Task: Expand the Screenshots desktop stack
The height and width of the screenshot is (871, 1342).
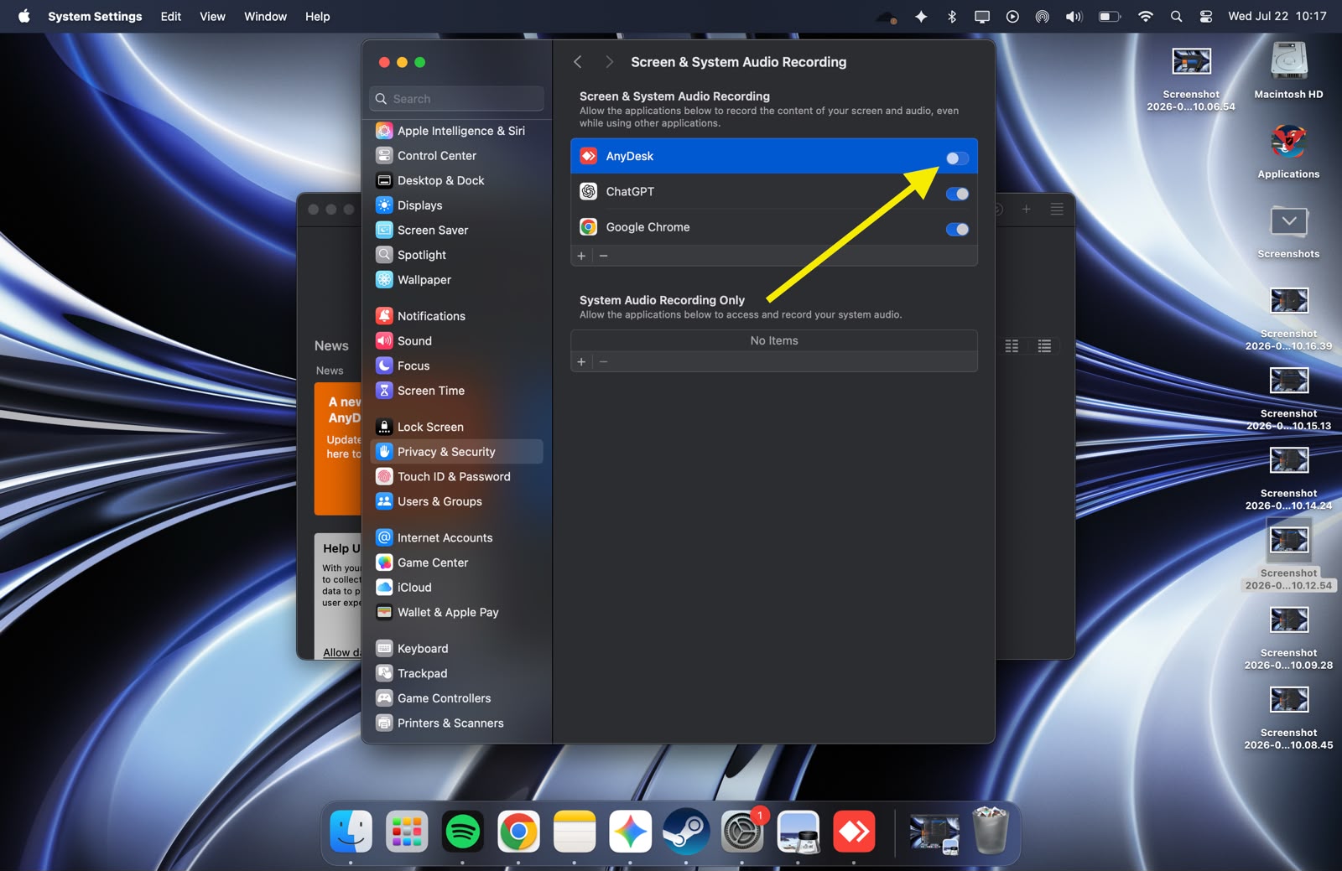Action: coord(1288,231)
